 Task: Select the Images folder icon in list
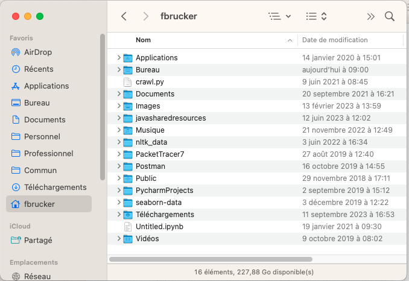coord(127,106)
